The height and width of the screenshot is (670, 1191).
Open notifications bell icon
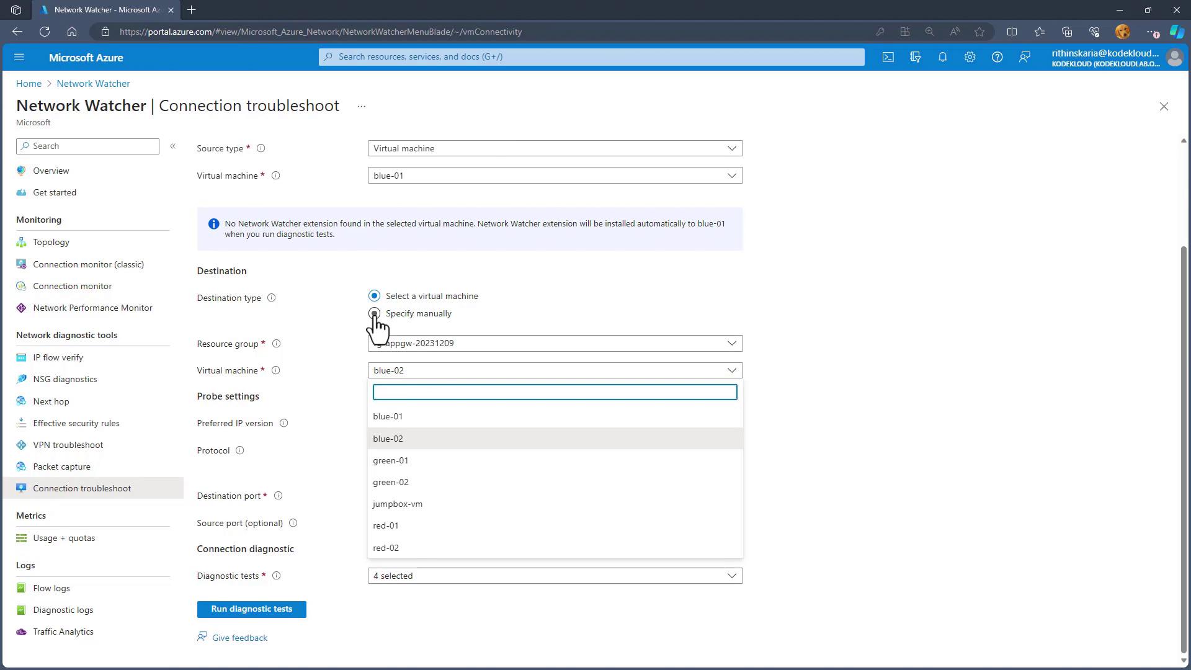point(942,57)
